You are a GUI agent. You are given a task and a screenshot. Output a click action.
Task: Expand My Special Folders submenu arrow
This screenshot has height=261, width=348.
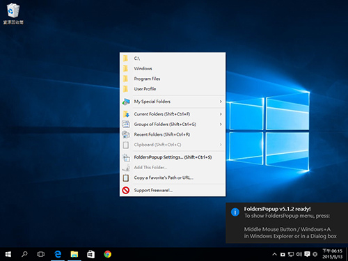[x=221, y=102]
